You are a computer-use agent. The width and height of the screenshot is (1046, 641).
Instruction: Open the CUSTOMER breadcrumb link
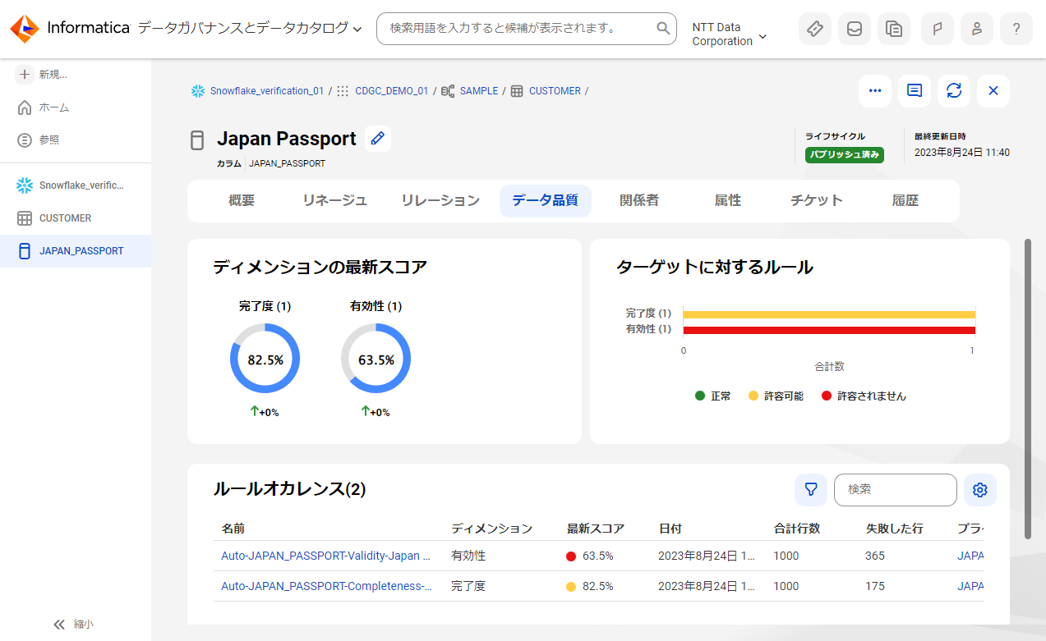click(x=555, y=90)
